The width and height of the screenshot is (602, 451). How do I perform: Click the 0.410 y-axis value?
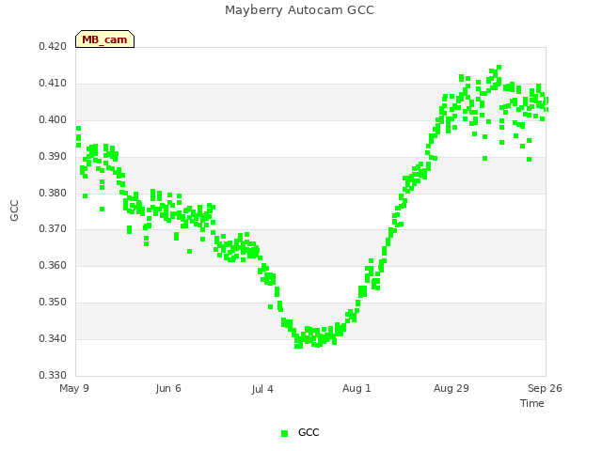click(x=53, y=84)
